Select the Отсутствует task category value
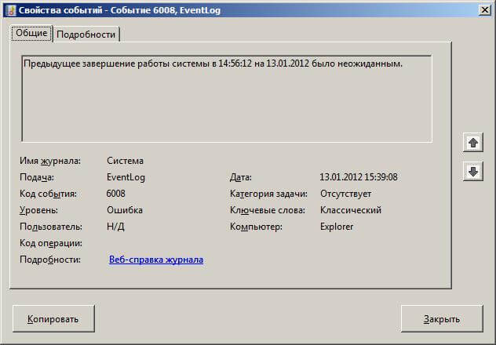The image size is (496, 345). click(346, 194)
